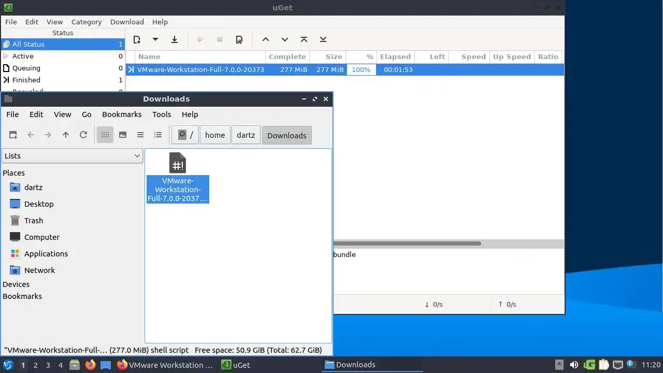Screen dimensions: 663x373
Task: Click 'home' path button
Action: point(215,135)
